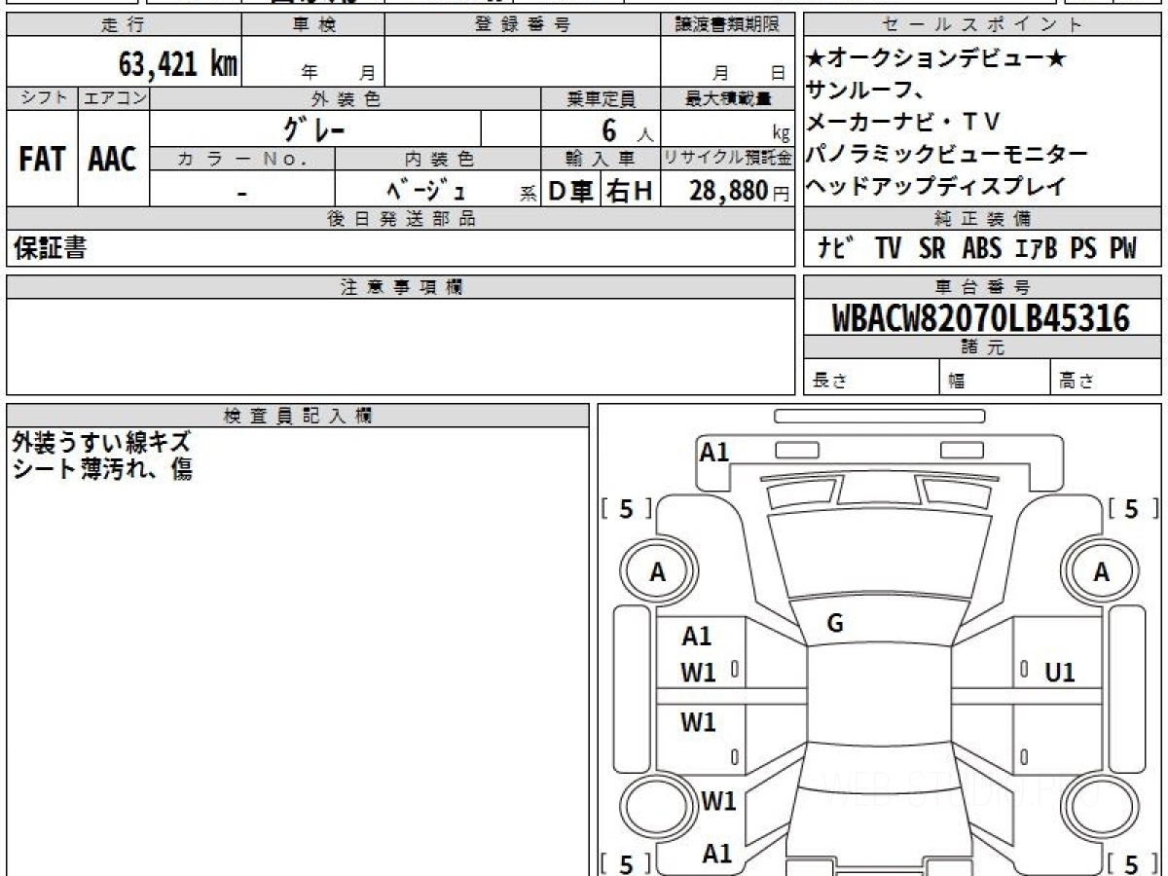Click the リサイクル預託金 header

point(727,158)
